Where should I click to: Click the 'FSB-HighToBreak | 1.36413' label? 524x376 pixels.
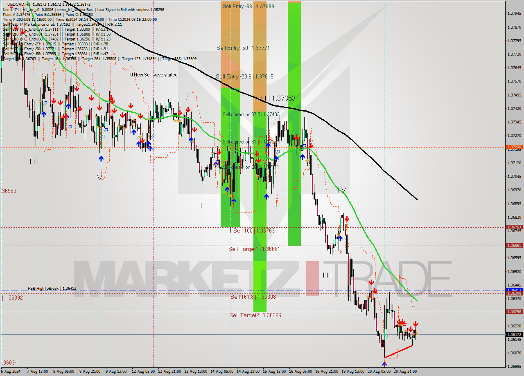52,289
